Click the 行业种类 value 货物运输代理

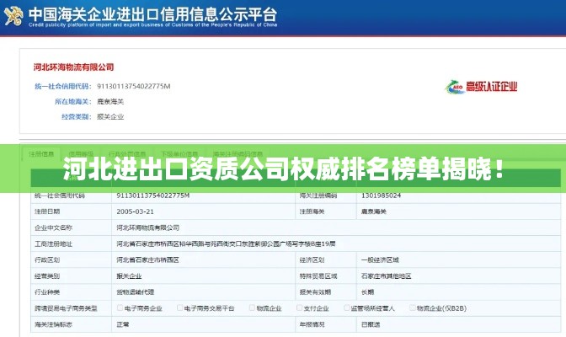click(136, 292)
